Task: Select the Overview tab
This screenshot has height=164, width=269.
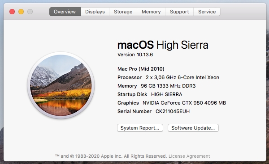Action: point(65,12)
